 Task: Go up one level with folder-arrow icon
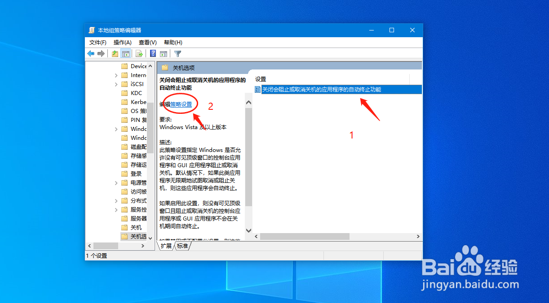coord(115,54)
